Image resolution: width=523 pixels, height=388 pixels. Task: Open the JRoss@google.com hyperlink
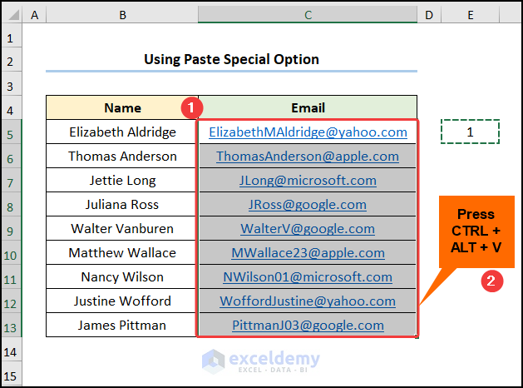(308, 204)
